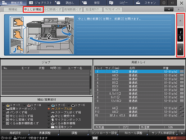Screen dimensions: 186x140
Task: Click the 中とじ機受け木 icon
Action: (x=53, y=116)
